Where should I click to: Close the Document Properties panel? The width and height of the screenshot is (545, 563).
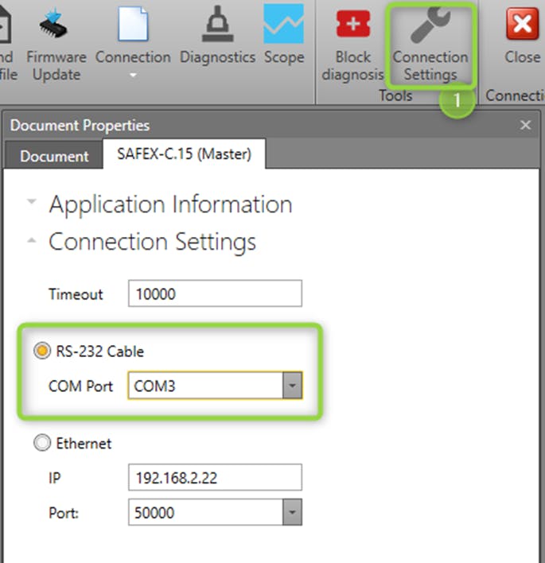point(525,125)
